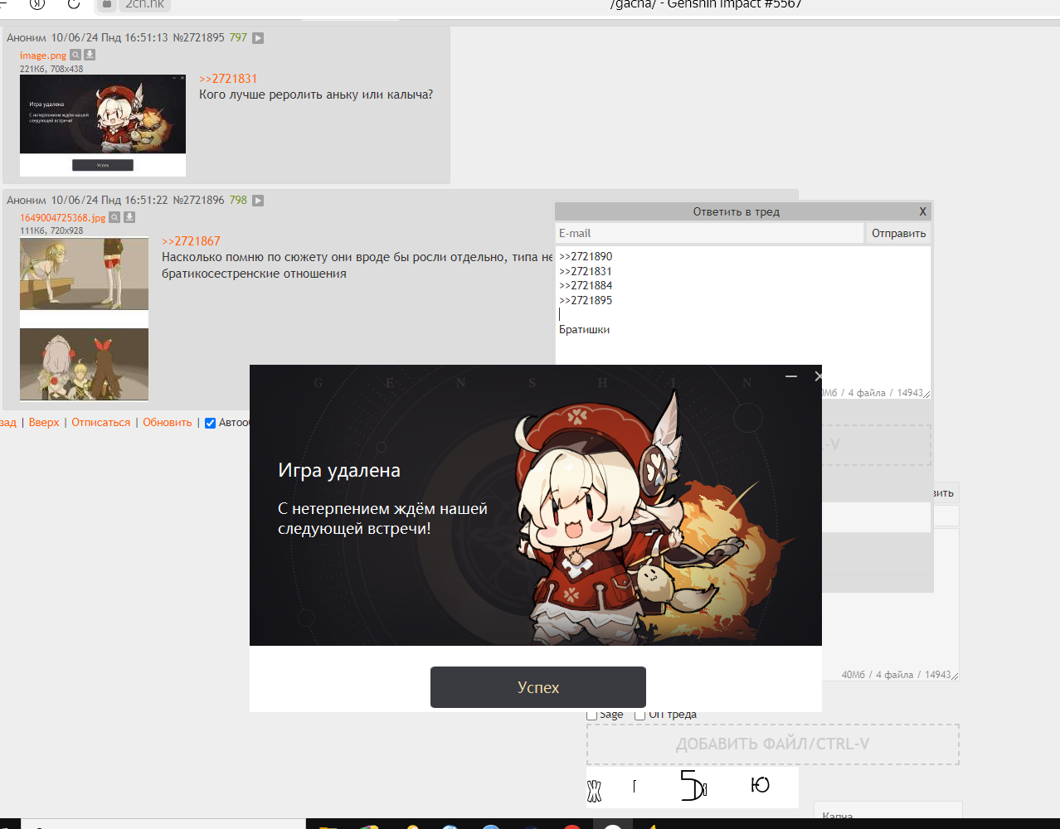
Task: Click post number №2721895
Action: tap(198, 38)
